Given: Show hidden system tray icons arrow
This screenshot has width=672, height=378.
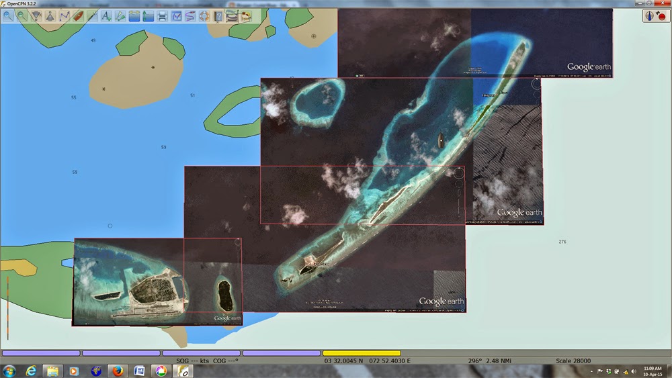Looking at the screenshot, I should click(591, 371).
